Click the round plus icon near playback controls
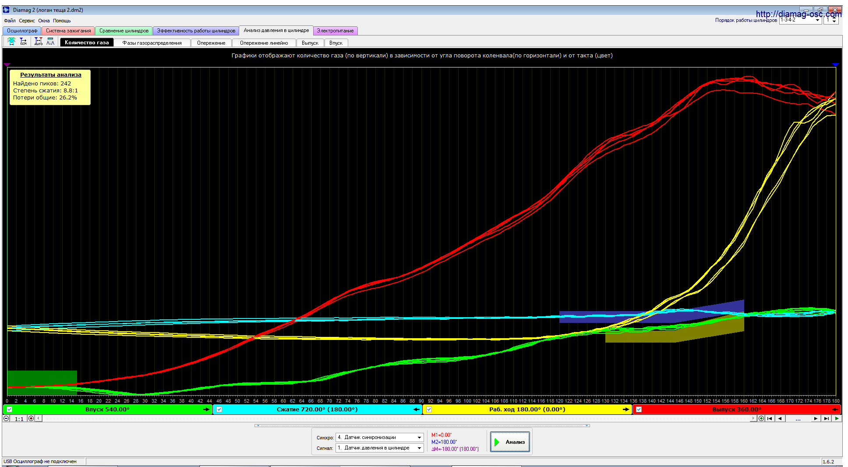This screenshot has width=848, height=467. [761, 418]
